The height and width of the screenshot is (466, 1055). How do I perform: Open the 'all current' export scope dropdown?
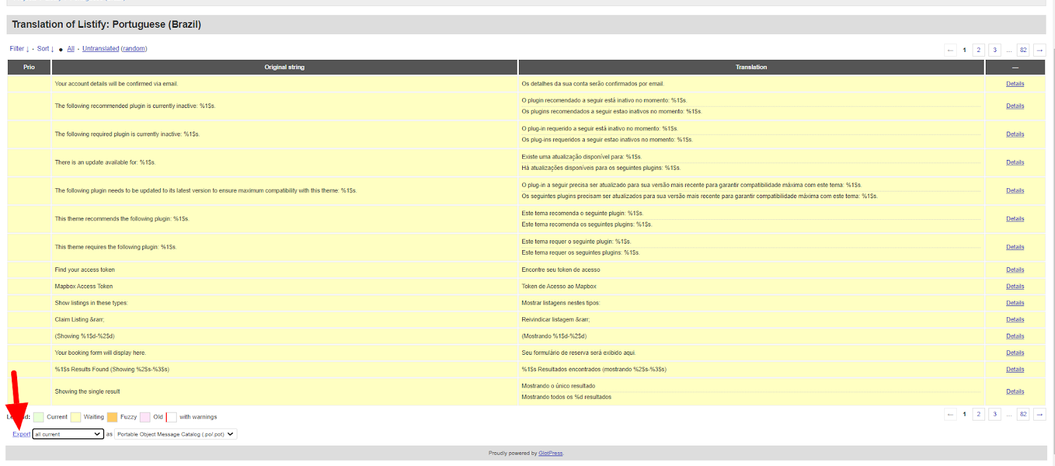68,434
